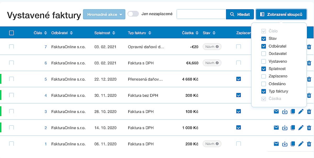Mark invoice 1 as paid checkbox
314x158 pixels.
(x=238, y=144)
